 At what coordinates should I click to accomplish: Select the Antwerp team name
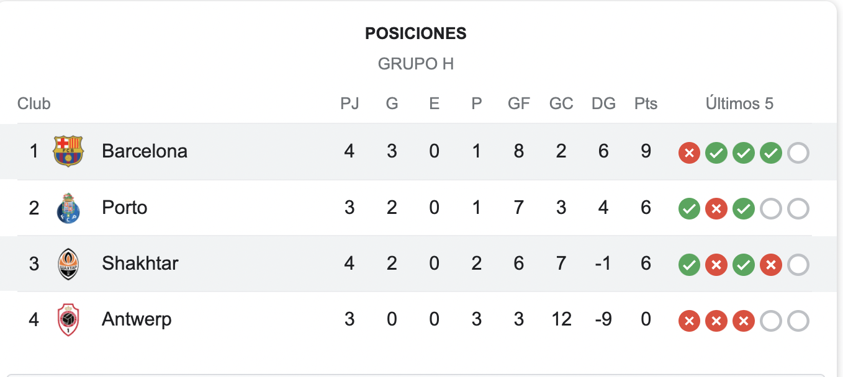click(x=137, y=319)
